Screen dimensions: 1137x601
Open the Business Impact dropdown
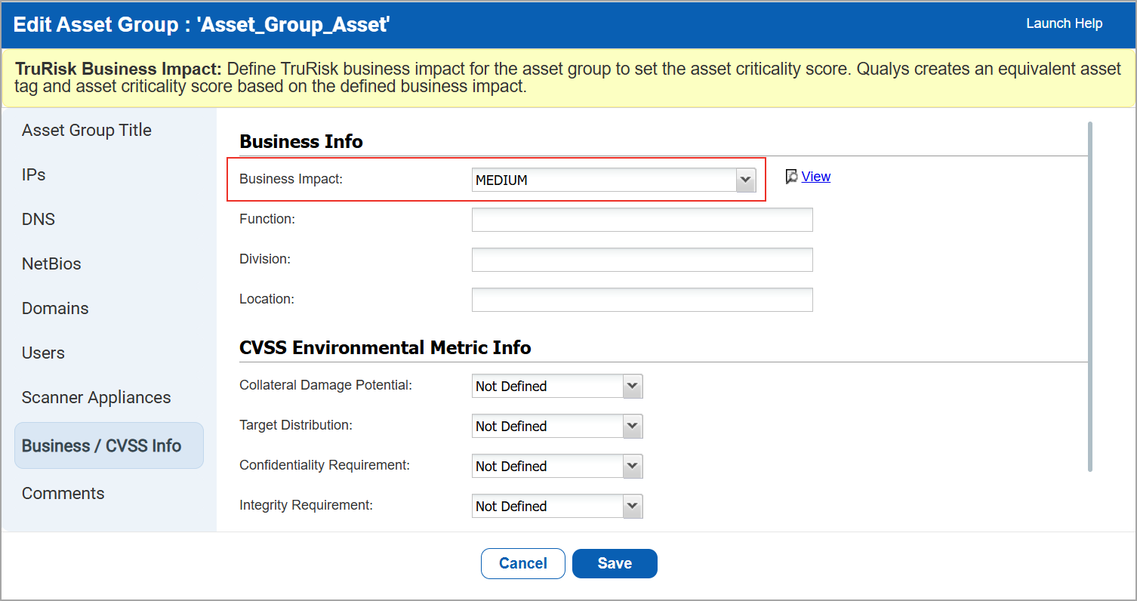[x=745, y=180]
